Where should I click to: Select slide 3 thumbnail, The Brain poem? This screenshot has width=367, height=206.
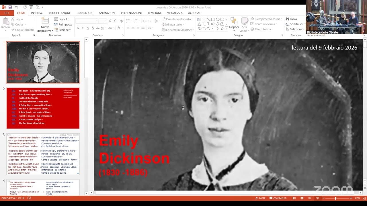pos(43,154)
